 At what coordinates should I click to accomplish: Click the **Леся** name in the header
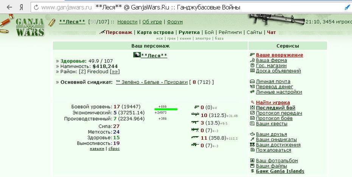point(72,22)
